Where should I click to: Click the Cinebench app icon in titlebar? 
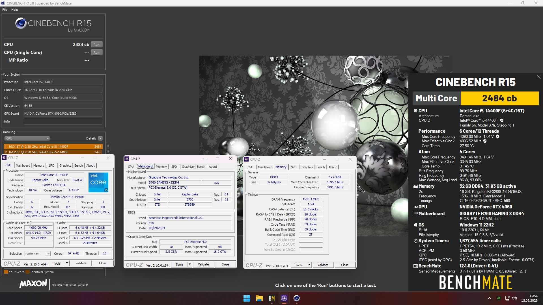coord(3,3)
